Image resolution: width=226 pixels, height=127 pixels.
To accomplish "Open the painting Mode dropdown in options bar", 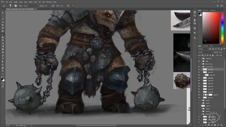I will (30, 6).
